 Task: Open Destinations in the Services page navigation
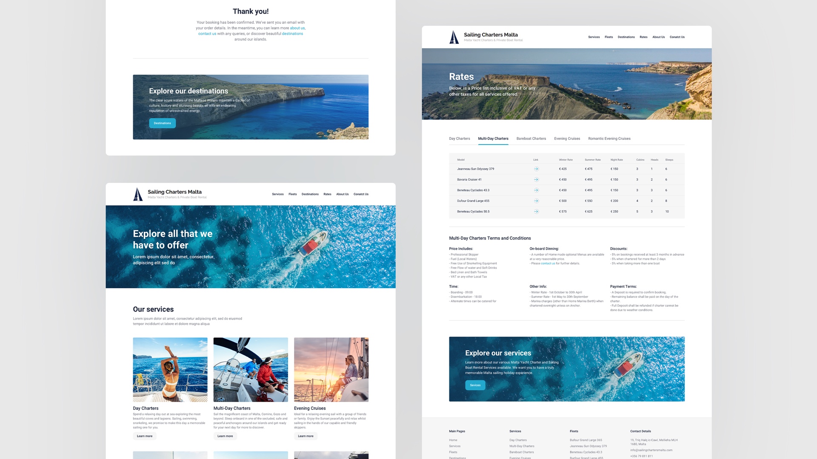[310, 194]
